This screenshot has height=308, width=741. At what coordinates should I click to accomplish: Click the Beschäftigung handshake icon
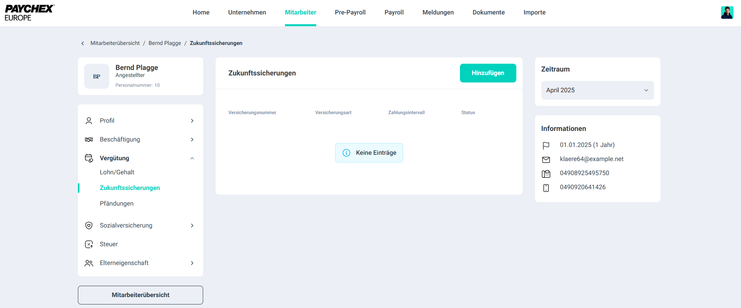point(89,140)
